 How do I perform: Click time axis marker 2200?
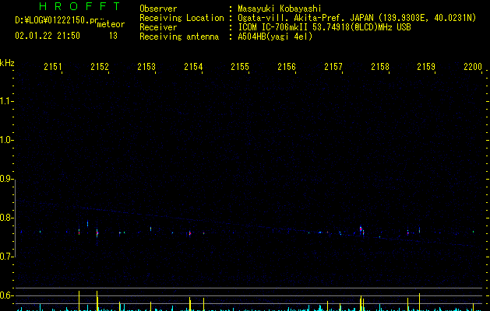click(x=473, y=66)
